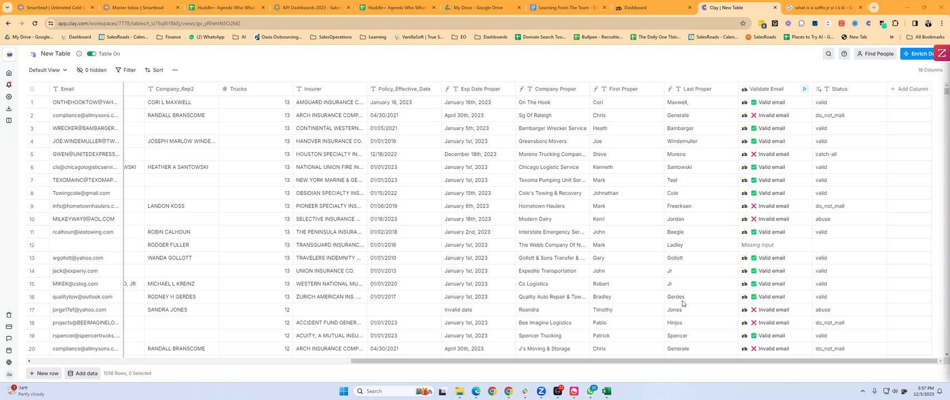This screenshot has height=400, width=950.
Task: Click the SR workspace logo in sidebar
Action: (x=9, y=54)
